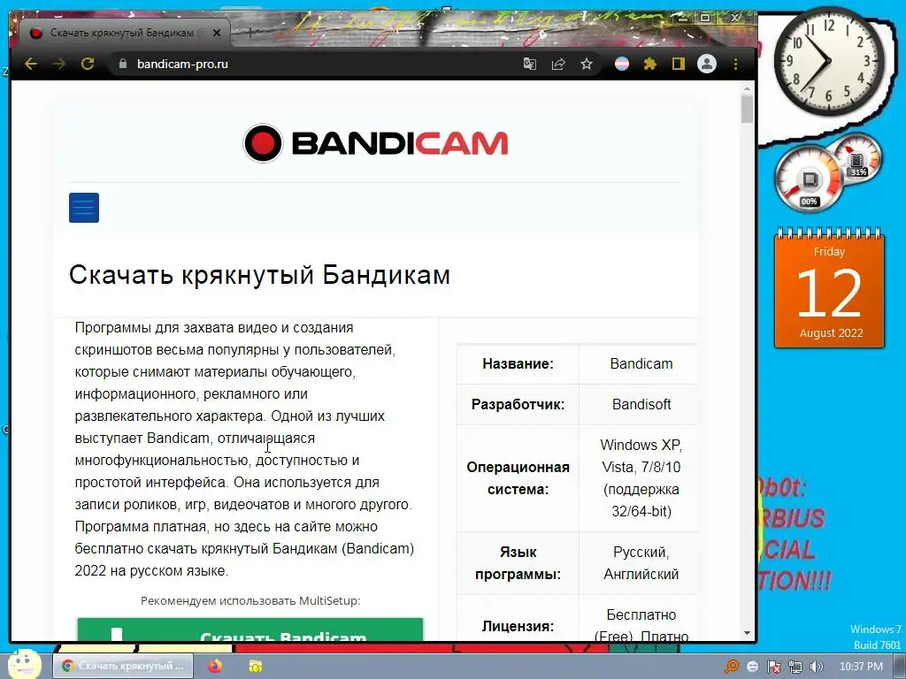Click the taskbar clock showing 10:37 PM
The height and width of the screenshot is (679, 906).
point(861,666)
